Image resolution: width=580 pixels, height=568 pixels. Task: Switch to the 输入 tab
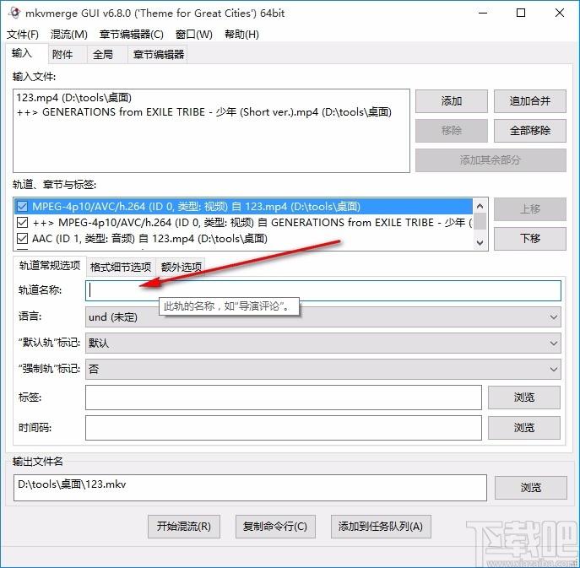(27, 54)
